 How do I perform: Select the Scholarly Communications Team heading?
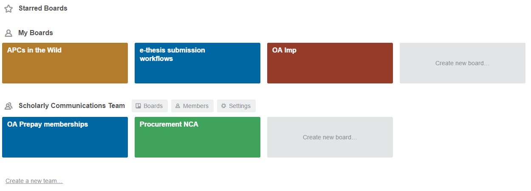(72, 106)
